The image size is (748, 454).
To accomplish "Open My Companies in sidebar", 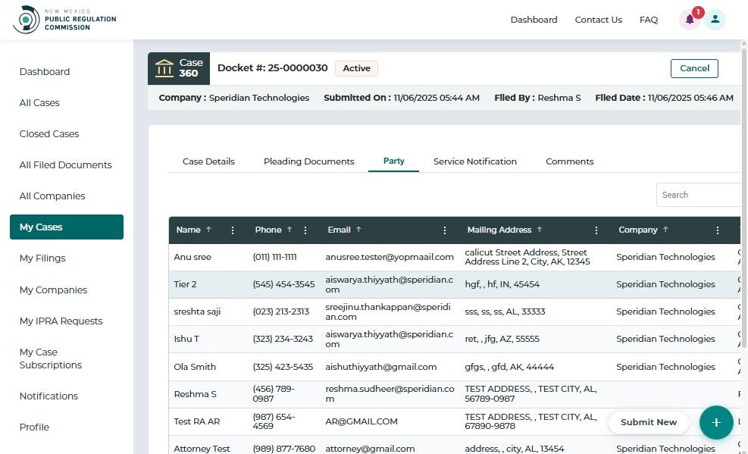I will 53,290.
